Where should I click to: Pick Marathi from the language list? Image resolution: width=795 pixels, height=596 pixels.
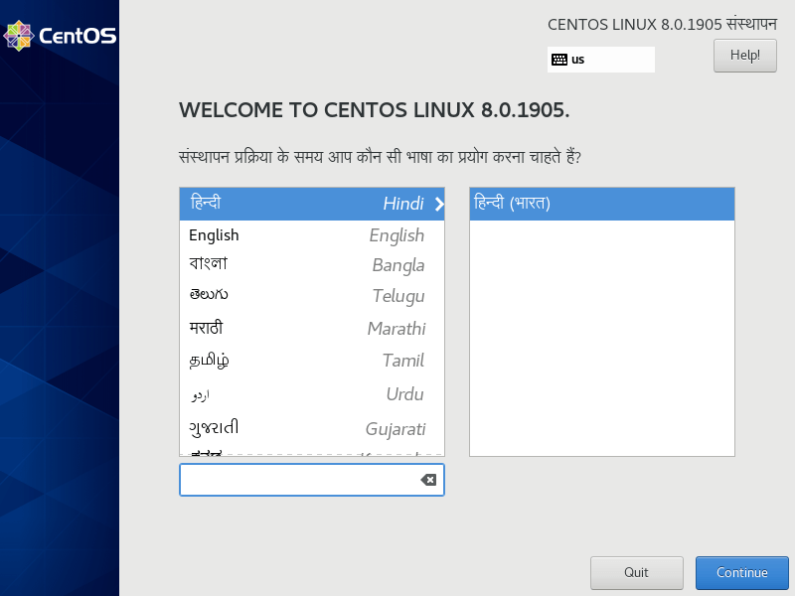pos(311,328)
